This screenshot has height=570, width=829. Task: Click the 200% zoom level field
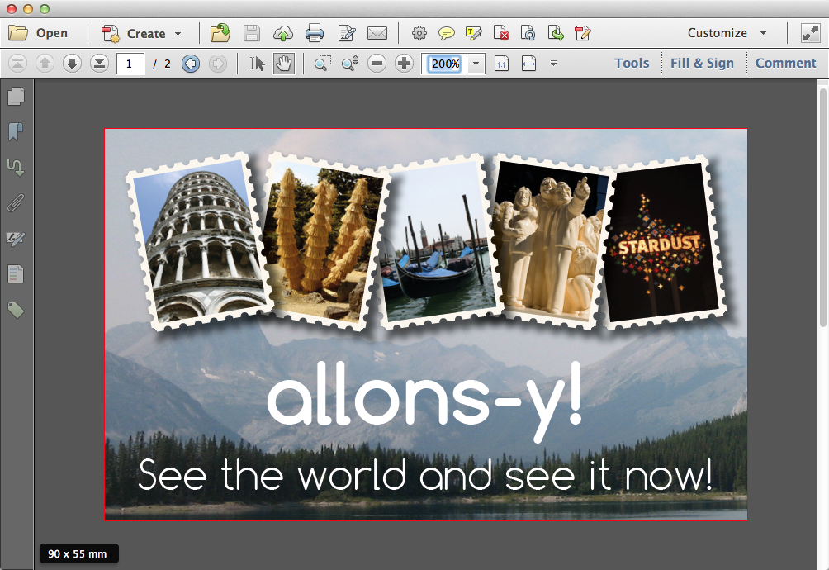coord(444,64)
